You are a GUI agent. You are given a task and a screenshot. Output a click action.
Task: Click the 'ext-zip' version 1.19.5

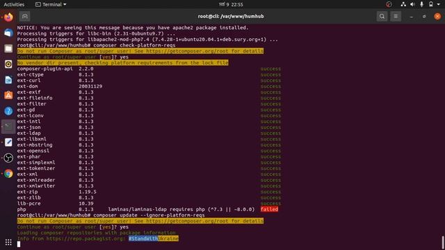pyautogui.click(x=88, y=192)
